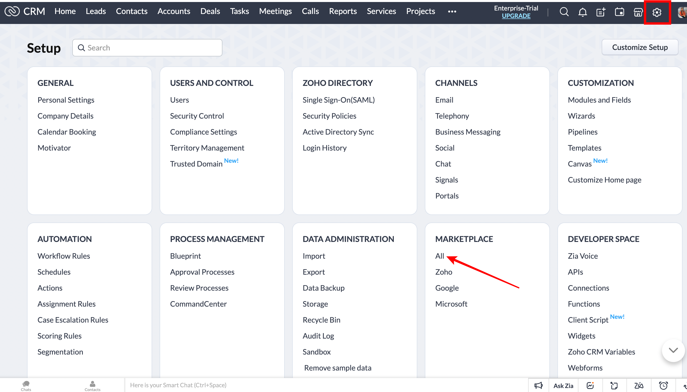The width and height of the screenshot is (687, 392).
Task: Open the Deals tab
Action: coord(210,11)
